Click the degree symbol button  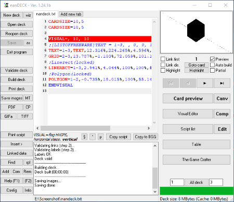[x=93, y=137]
